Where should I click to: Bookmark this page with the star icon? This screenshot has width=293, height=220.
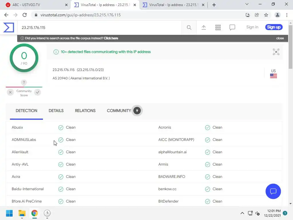click(x=266, y=15)
